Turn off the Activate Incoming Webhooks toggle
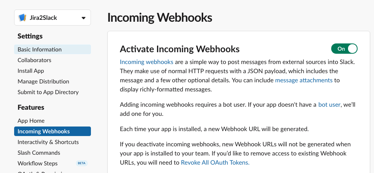The width and height of the screenshot is (374, 173). pyautogui.click(x=344, y=49)
